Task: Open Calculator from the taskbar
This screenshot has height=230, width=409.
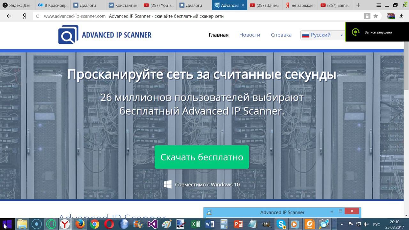Action: [x=224, y=224]
